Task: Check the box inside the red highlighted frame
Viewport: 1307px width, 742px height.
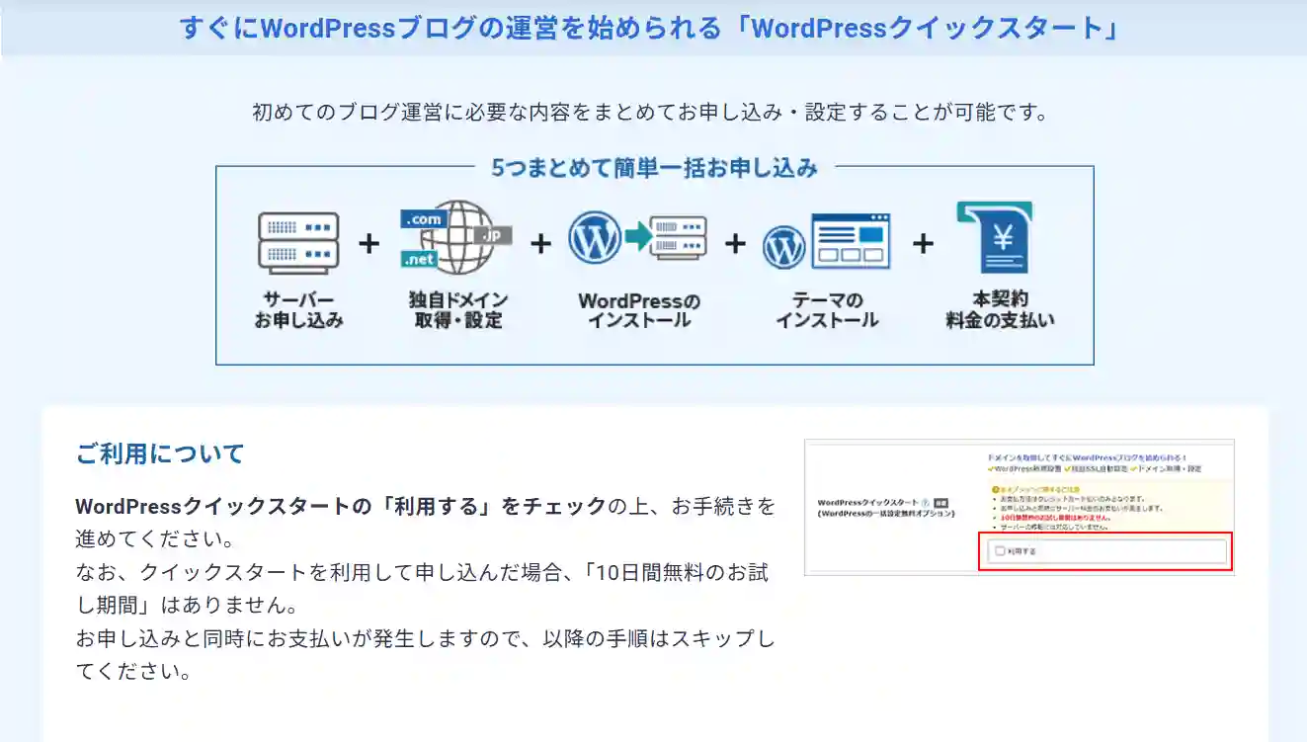Action: pos(998,551)
